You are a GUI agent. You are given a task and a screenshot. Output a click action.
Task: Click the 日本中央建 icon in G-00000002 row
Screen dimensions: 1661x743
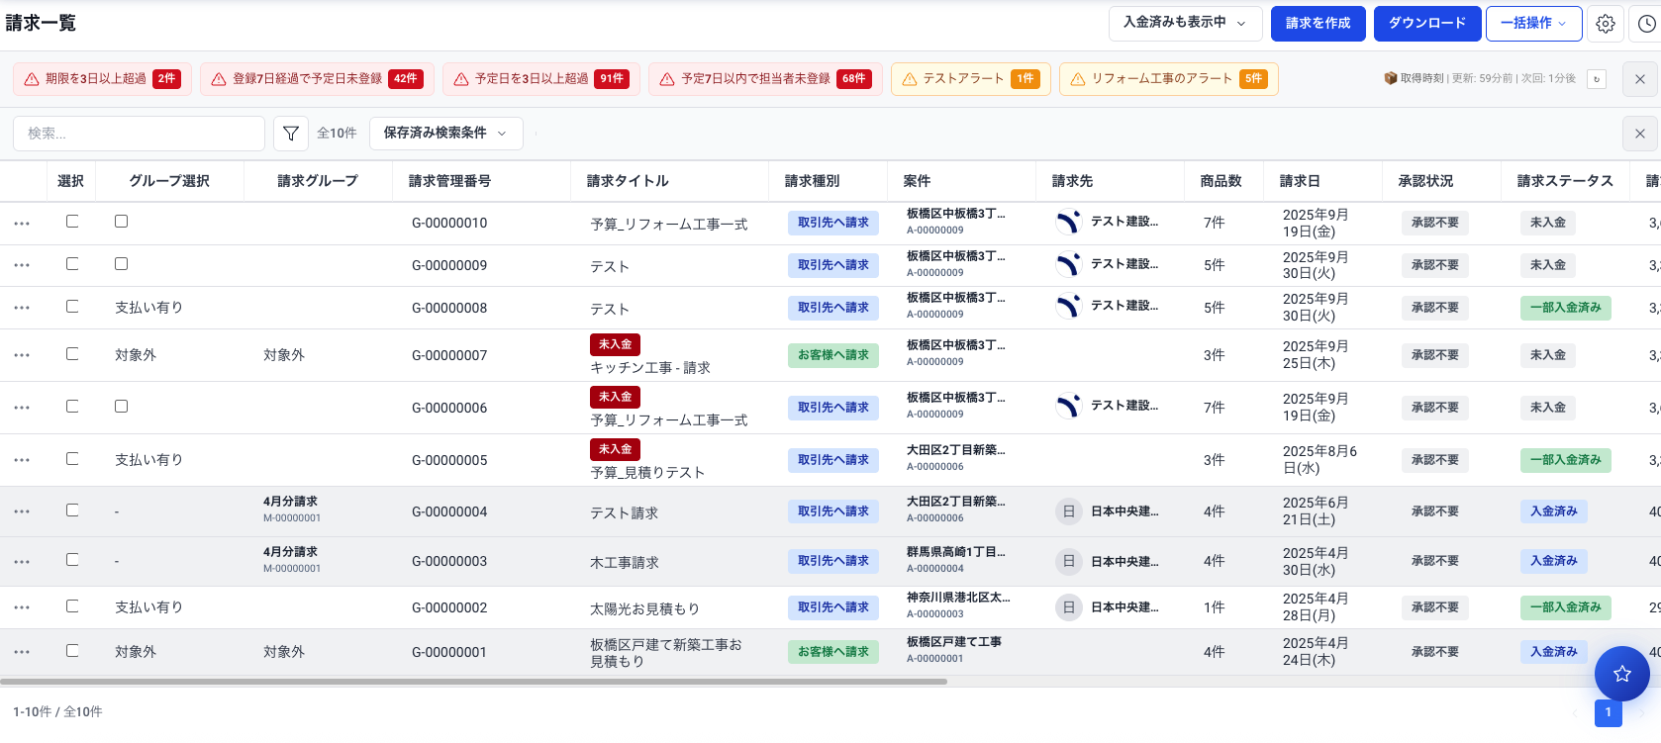[1068, 607]
